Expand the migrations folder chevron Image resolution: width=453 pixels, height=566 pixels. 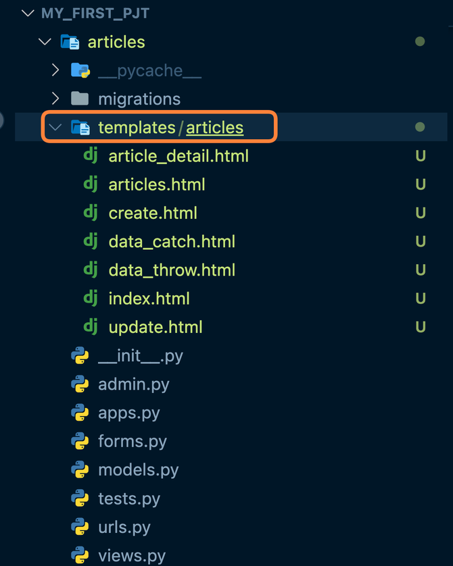[x=56, y=99]
